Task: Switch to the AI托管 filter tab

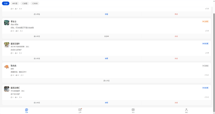Action: (15, 3)
